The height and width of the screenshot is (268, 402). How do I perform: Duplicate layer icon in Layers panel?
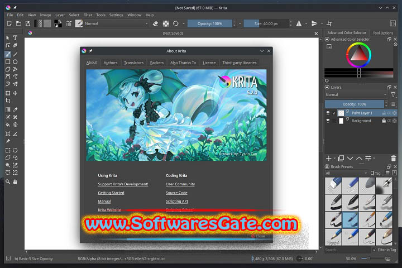coord(341,159)
